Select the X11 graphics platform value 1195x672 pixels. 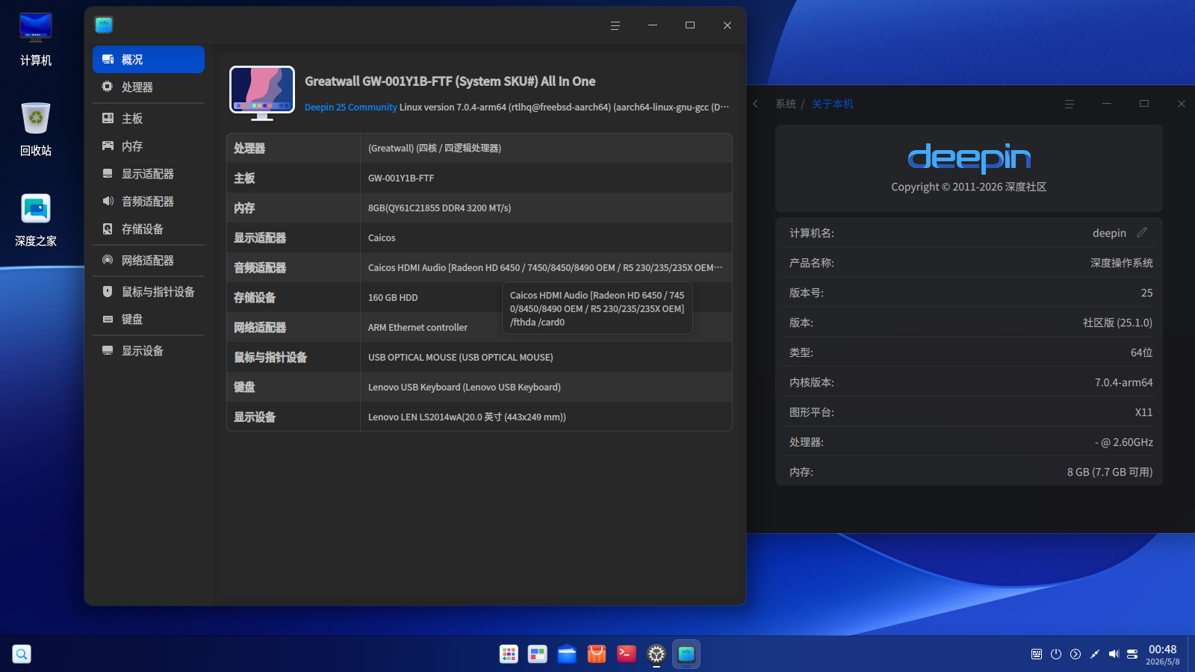point(1144,412)
